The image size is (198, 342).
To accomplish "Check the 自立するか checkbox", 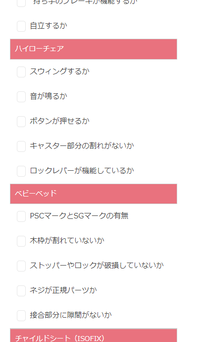I will point(21,26).
